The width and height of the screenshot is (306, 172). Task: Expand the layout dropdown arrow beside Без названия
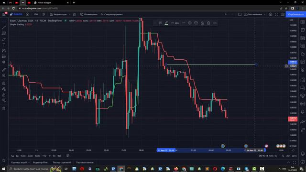click(x=264, y=14)
